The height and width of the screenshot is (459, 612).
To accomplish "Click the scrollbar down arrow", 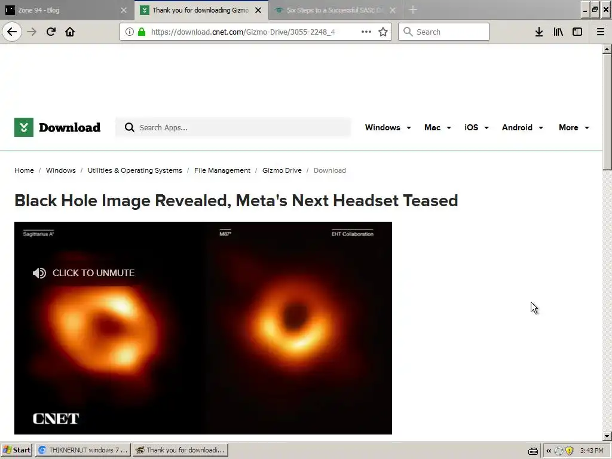I will (607, 436).
